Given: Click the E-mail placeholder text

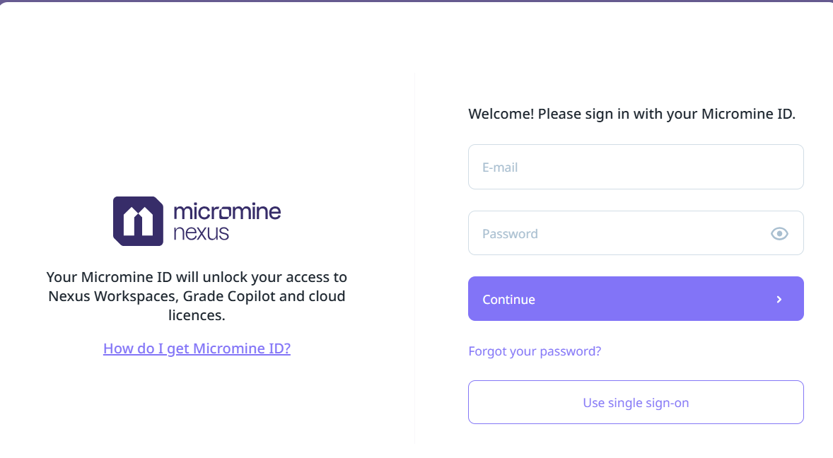Looking at the screenshot, I should click(500, 168).
